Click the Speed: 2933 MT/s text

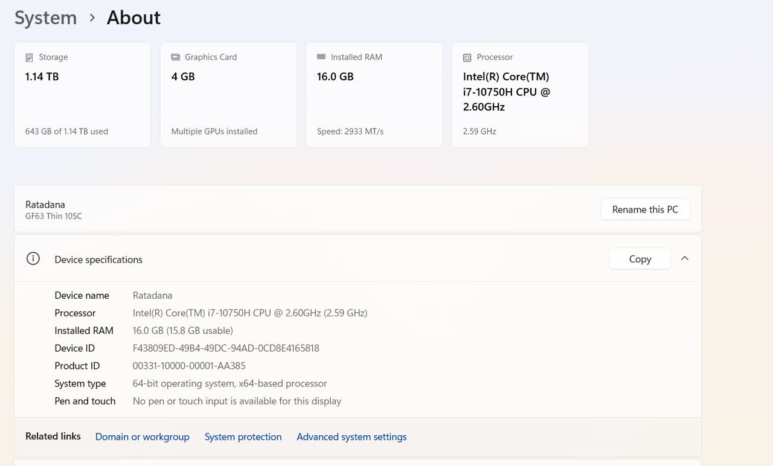(350, 132)
